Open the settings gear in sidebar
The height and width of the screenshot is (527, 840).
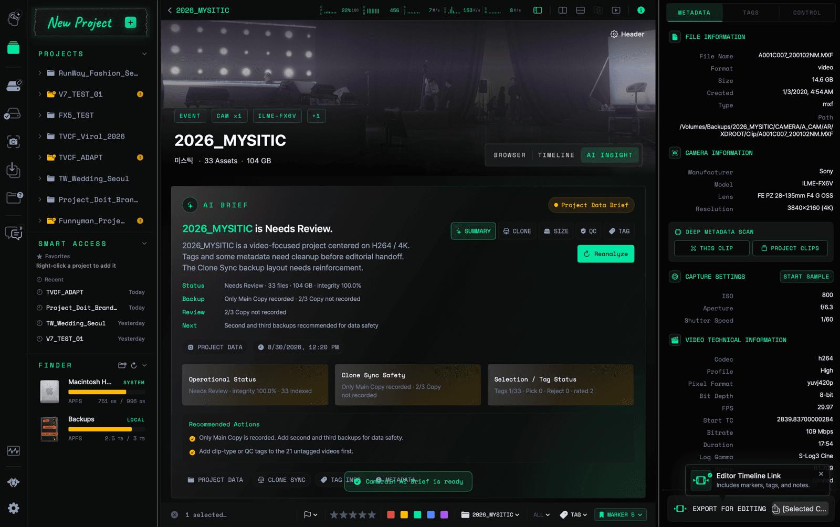(14, 508)
